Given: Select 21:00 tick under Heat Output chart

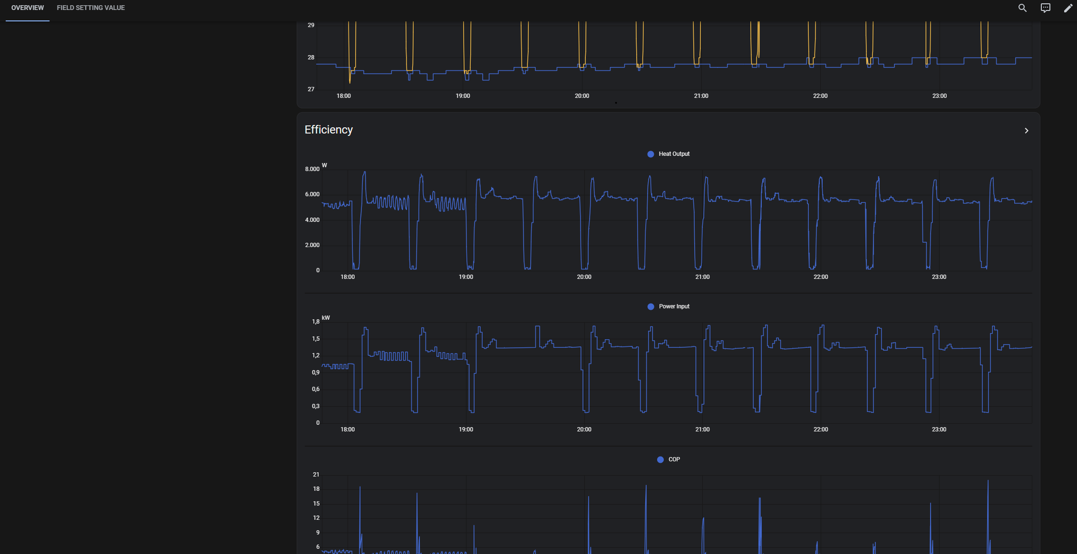Looking at the screenshot, I should [702, 277].
